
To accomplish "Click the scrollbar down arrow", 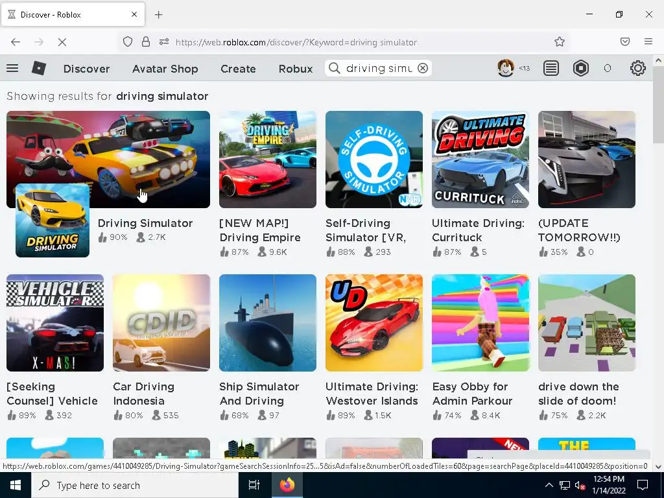I will coord(658,467).
